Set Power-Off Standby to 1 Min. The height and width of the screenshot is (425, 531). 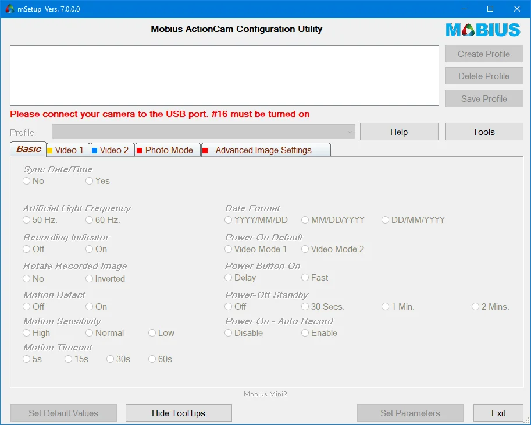click(398, 307)
